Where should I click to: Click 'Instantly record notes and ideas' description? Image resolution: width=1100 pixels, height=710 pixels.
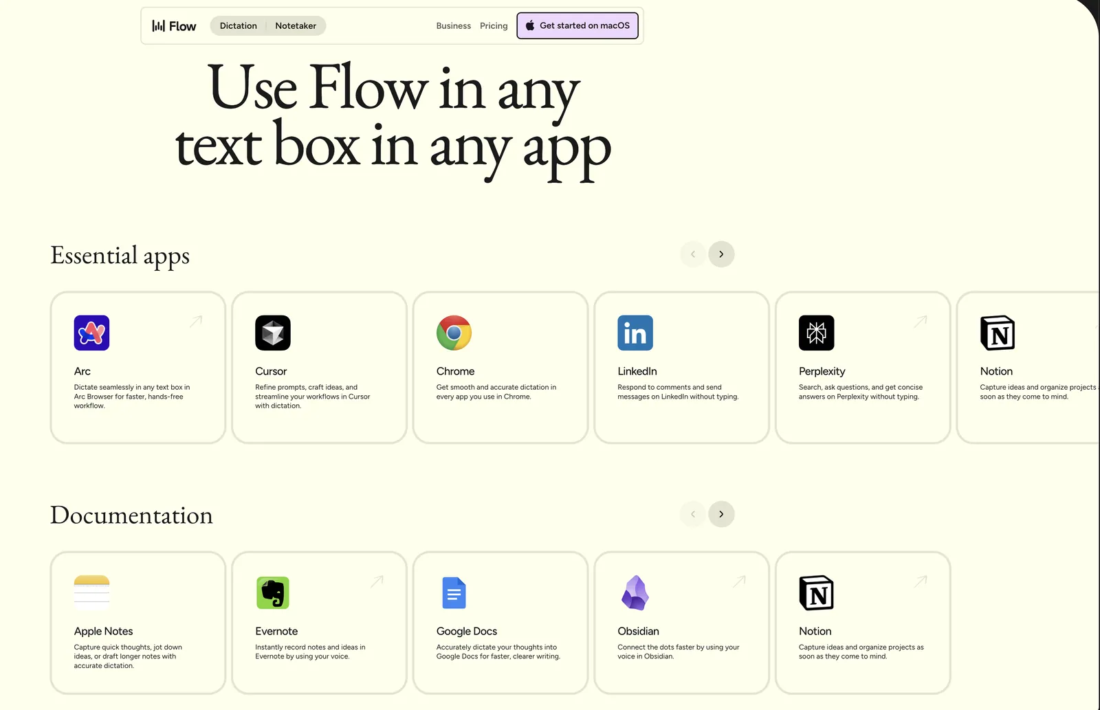[x=310, y=652]
